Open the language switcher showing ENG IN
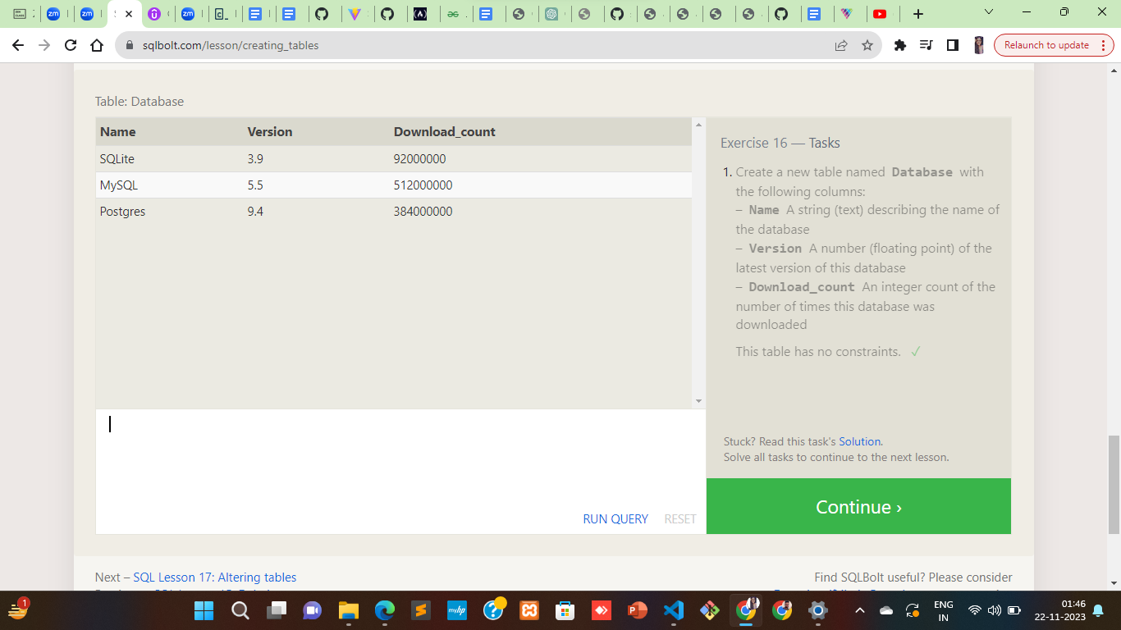This screenshot has width=1121, height=630. [942, 609]
